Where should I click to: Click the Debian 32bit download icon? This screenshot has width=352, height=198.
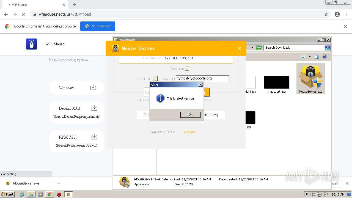pyautogui.click(x=94, y=108)
